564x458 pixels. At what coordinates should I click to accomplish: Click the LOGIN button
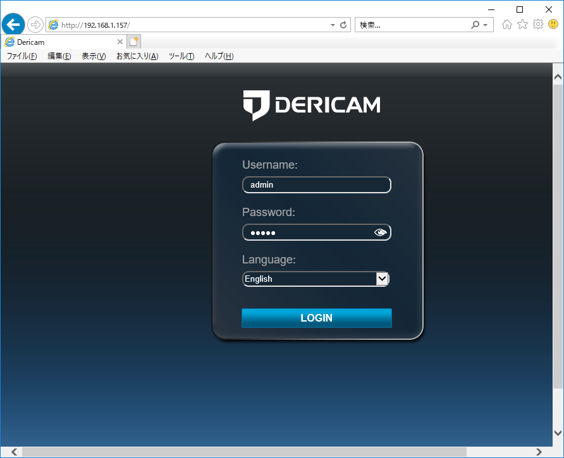tap(317, 318)
